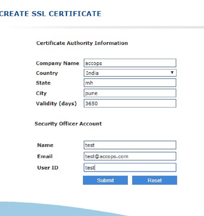The image size is (204, 216).
Task: Click the User ID label text
Action: [x=48, y=168]
